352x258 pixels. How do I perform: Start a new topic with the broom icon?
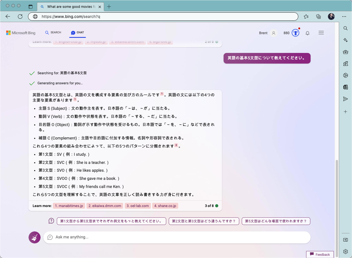(x=34, y=237)
